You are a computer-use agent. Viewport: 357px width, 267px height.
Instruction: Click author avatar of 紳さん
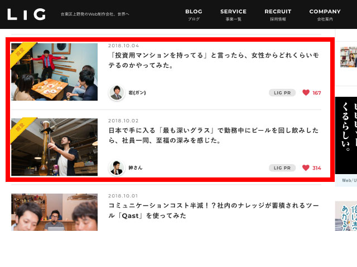coord(117,167)
